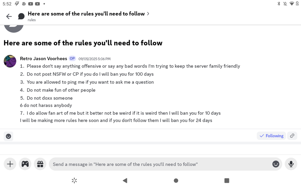Screen dimensions: 301x188
Task: Open recent apps square button
Action: click(x=227, y=180)
